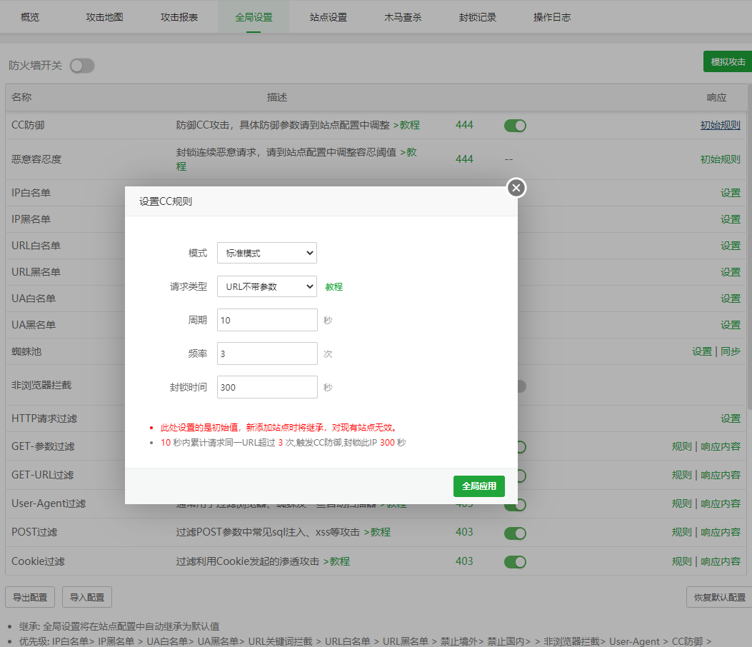
Task: Open 规则 for GET-参数过滤
Action: click(x=681, y=446)
